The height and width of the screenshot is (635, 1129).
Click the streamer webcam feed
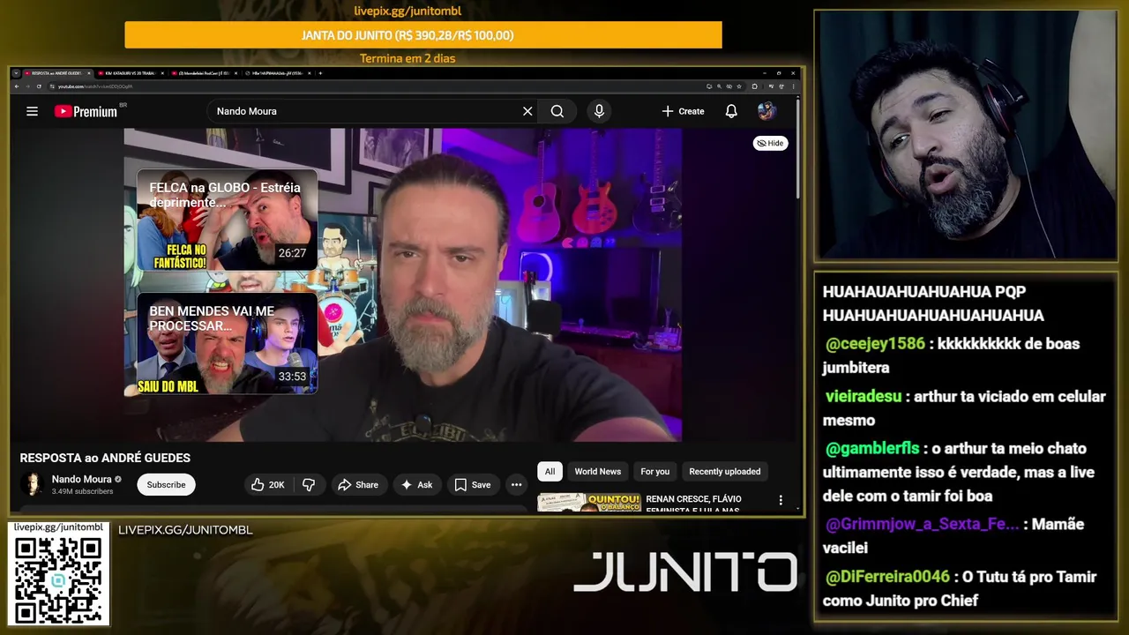[966, 135]
